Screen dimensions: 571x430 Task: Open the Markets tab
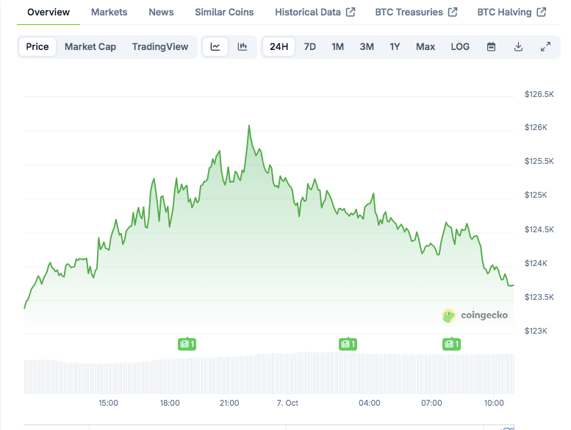pos(109,12)
